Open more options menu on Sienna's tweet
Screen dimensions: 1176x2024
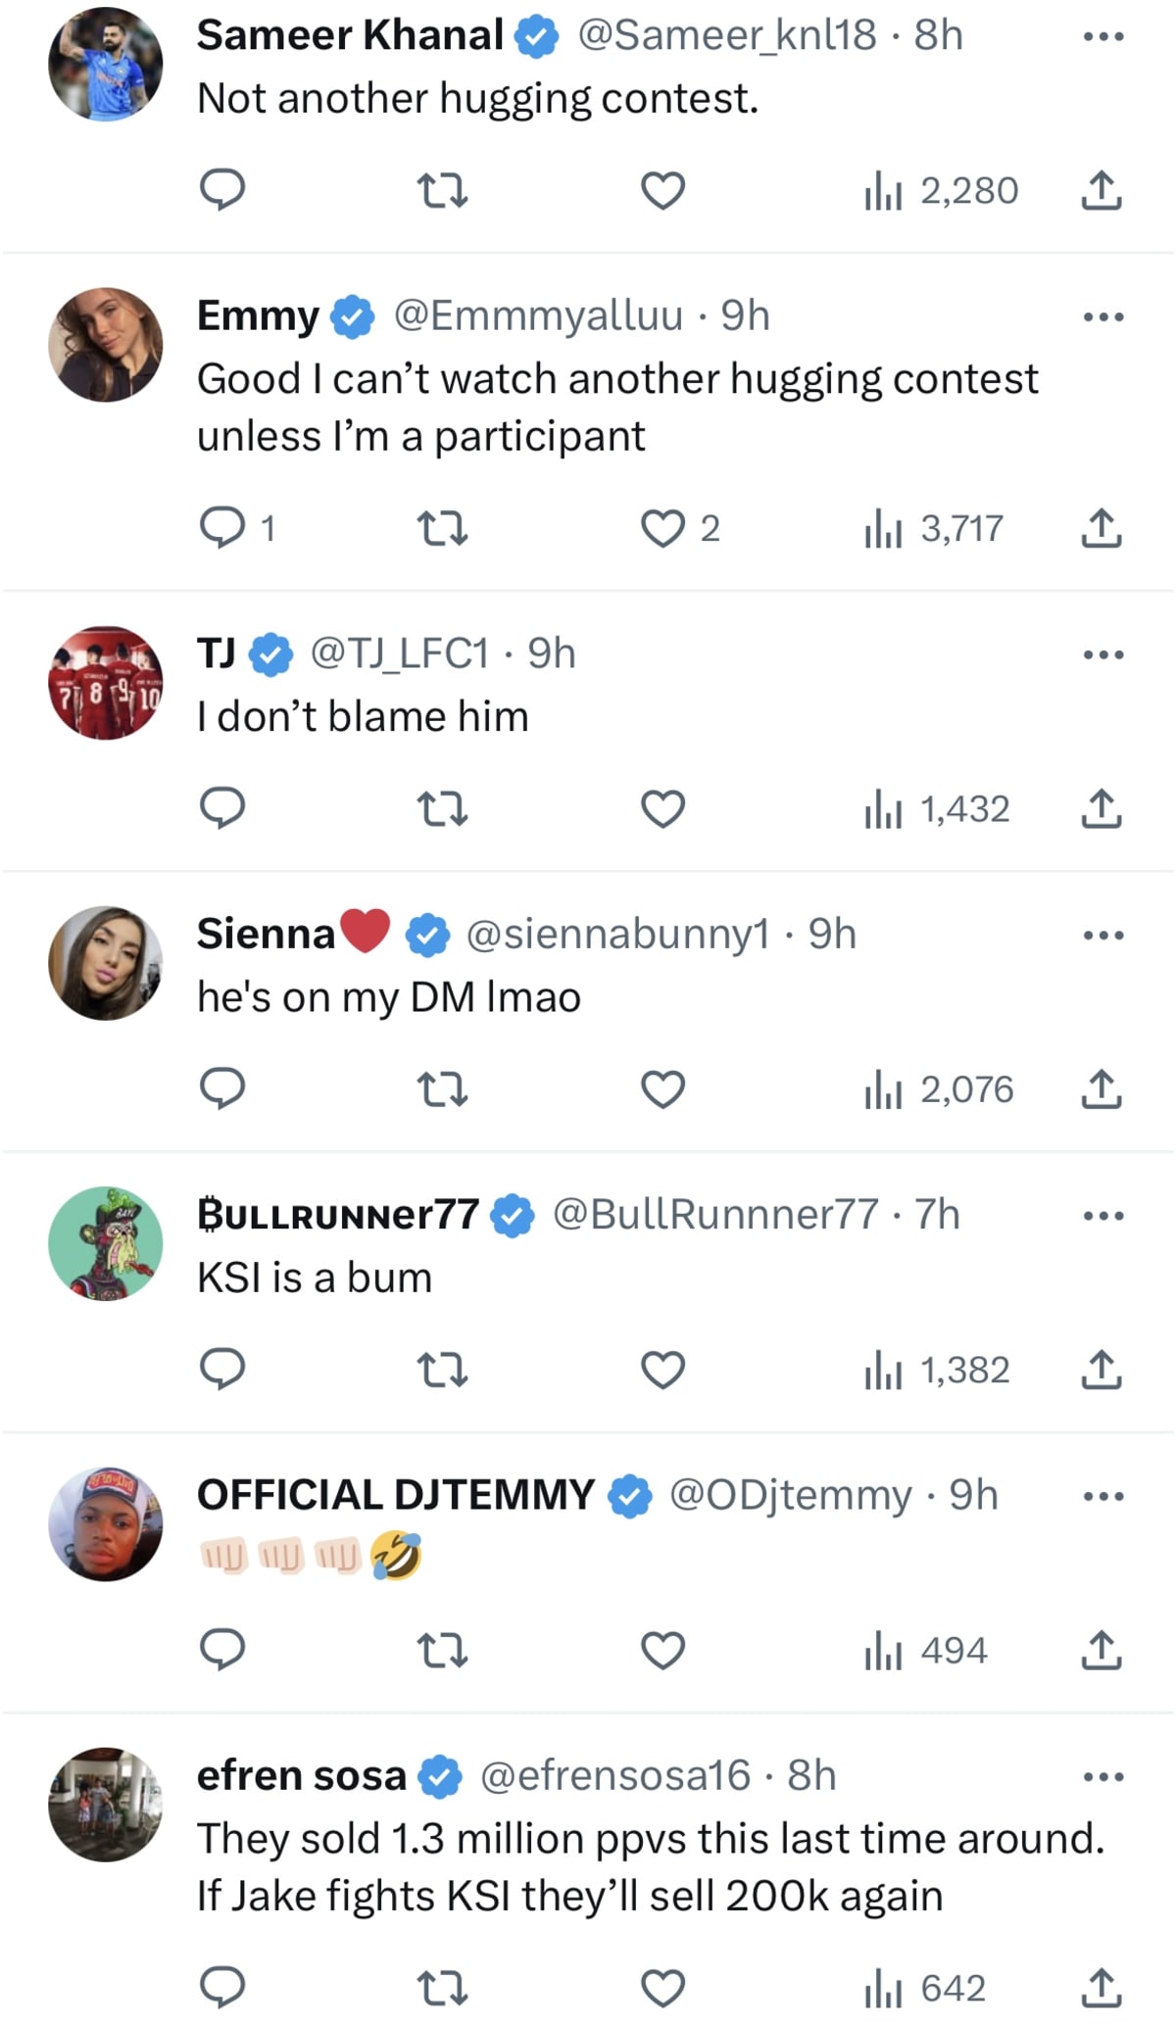pos(1102,935)
